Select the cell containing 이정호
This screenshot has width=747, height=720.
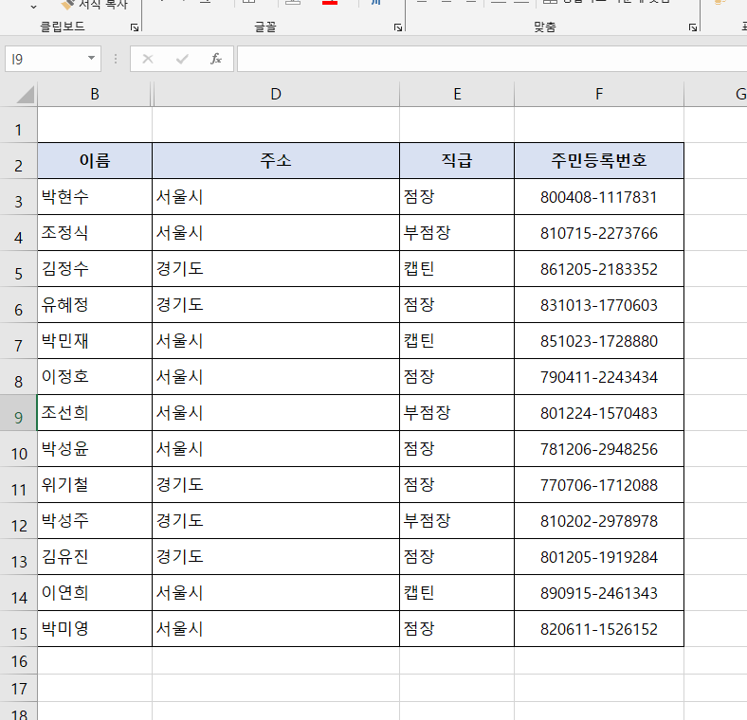pyautogui.click(x=95, y=377)
